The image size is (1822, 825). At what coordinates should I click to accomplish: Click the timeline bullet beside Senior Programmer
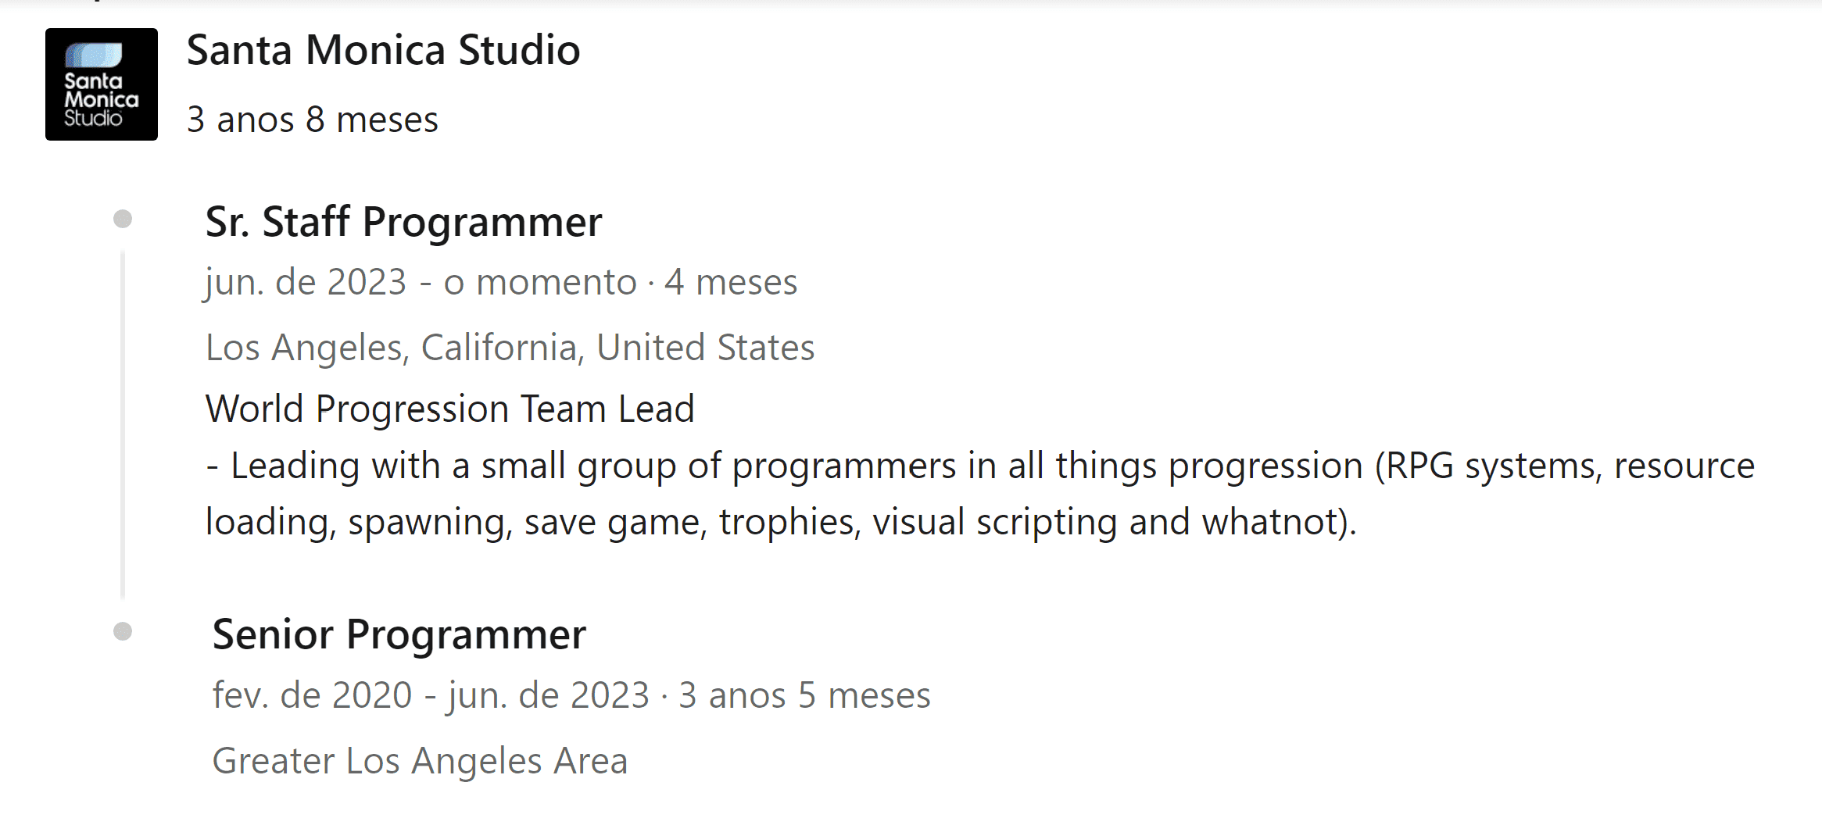123,631
